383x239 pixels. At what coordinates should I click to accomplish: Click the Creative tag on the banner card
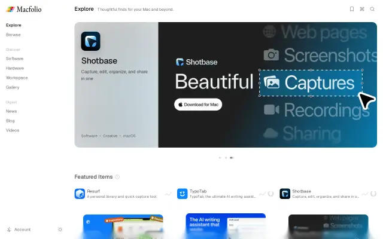point(110,136)
